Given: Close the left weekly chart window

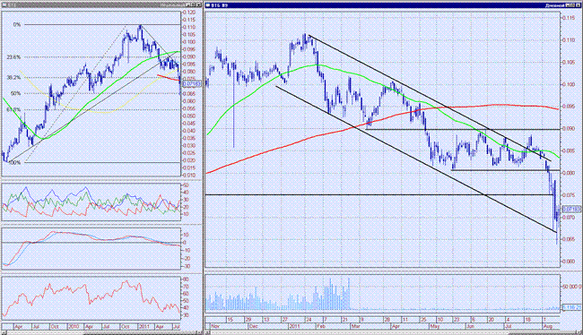Looking at the screenshot, I should pos(199,4).
